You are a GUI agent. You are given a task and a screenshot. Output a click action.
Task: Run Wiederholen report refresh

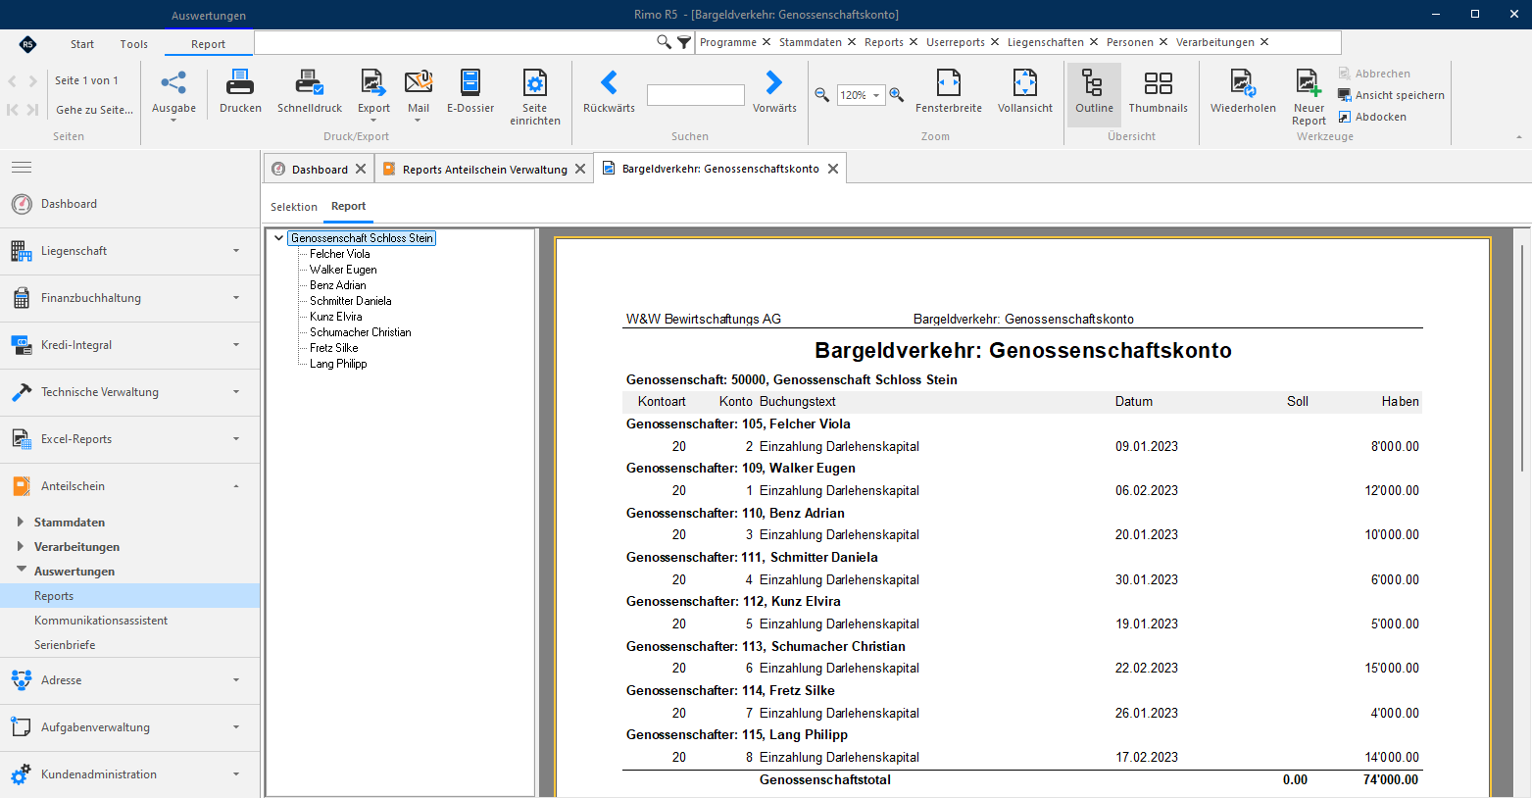(x=1243, y=91)
